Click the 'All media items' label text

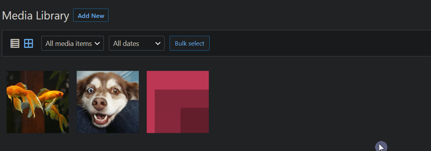tap(69, 44)
